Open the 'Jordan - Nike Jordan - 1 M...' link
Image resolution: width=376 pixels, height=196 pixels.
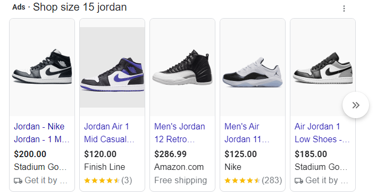(41, 133)
